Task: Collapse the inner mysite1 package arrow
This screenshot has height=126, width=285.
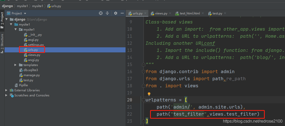Action: pos(16,29)
